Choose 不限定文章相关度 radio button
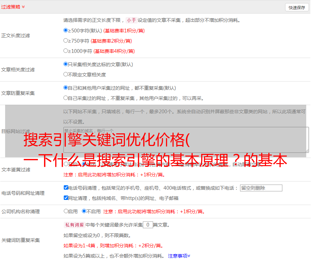311x262 pixels. tap(66, 74)
